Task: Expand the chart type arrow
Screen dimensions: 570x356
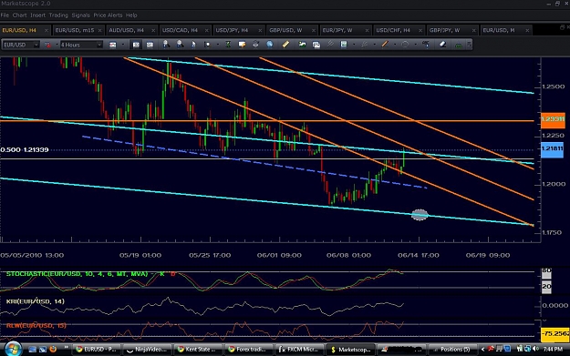Action: click(122, 45)
